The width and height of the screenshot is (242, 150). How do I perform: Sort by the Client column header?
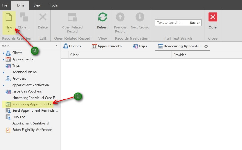[x=120, y=55]
